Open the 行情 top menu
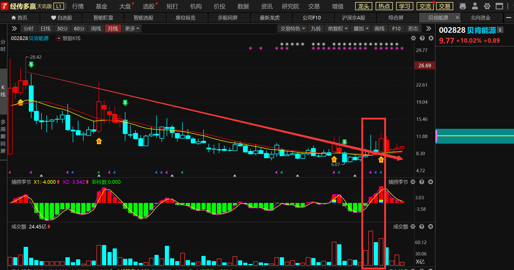514x270 pixels. pos(78,6)
